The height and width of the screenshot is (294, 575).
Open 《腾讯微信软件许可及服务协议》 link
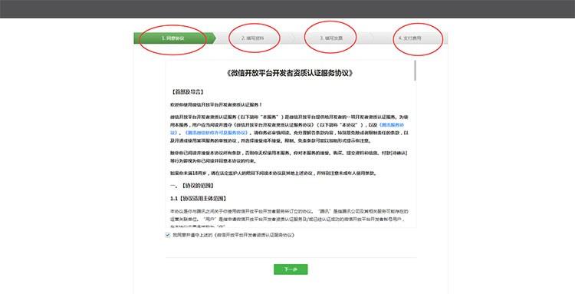pyautogui.click(x=217, y=133)
